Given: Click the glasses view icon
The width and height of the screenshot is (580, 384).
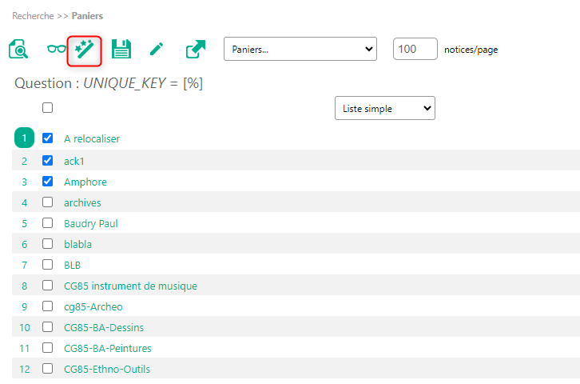Looking at the screenshot, I should click(56, 50).
